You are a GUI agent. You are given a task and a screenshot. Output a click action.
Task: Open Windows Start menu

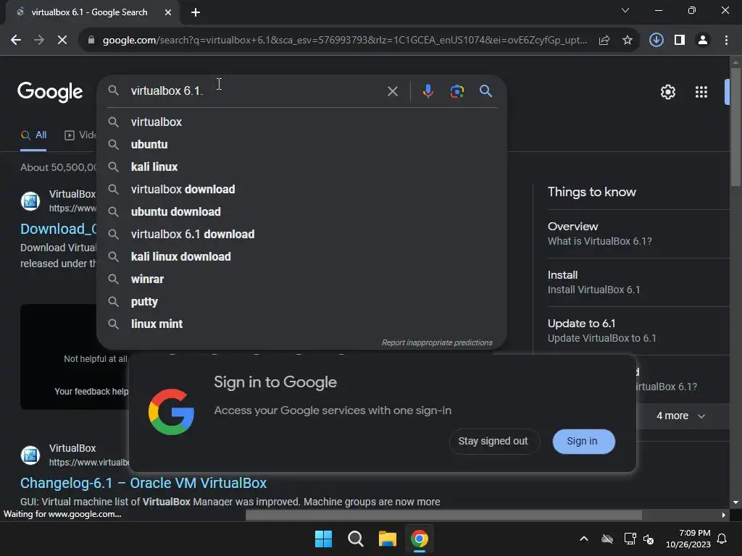(x=324, y=539)
